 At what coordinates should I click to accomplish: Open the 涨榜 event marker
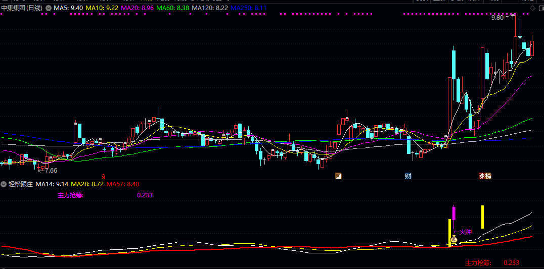(485, 176)
